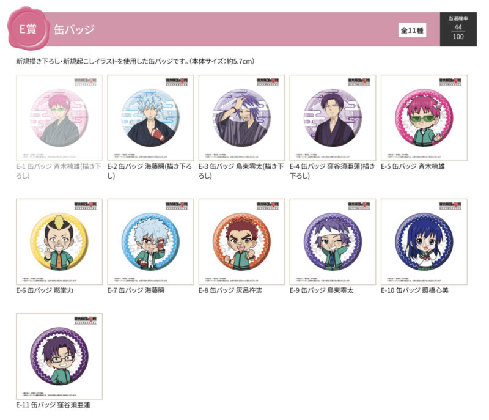The image size is (489, 420).
Task: Open the E-11 窪谷須亜蓮 glasses badge image
Action: [59, 356]
